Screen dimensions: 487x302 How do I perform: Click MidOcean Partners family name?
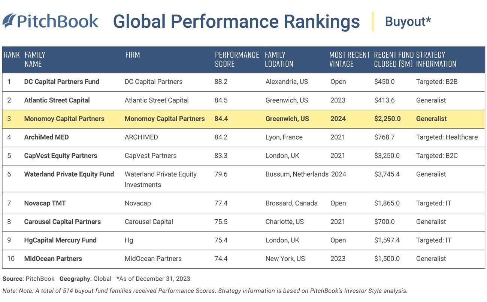pos(53,259)
